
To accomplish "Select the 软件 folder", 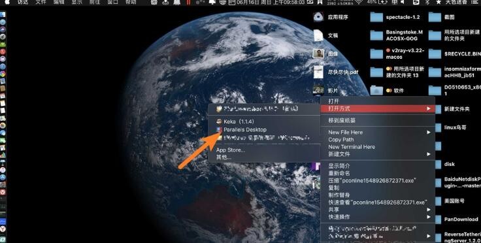I will point(376,91).
